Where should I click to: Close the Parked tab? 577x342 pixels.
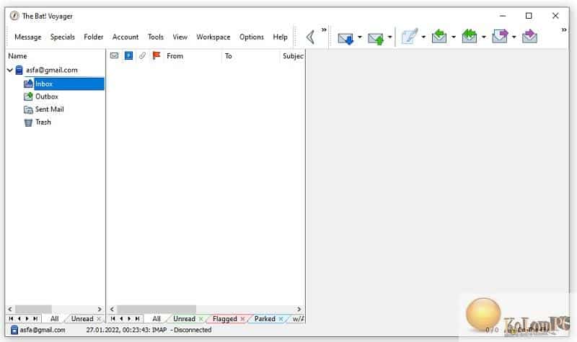click(281, 319)
